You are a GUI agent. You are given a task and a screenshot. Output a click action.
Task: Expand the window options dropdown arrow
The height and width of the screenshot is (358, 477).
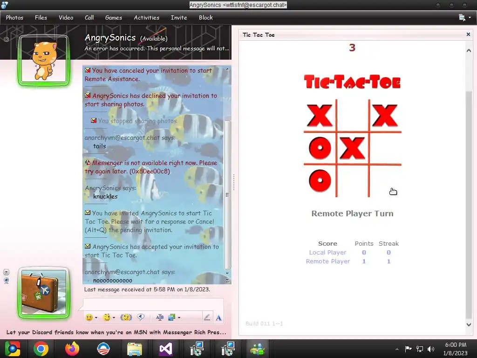(470, 18)
